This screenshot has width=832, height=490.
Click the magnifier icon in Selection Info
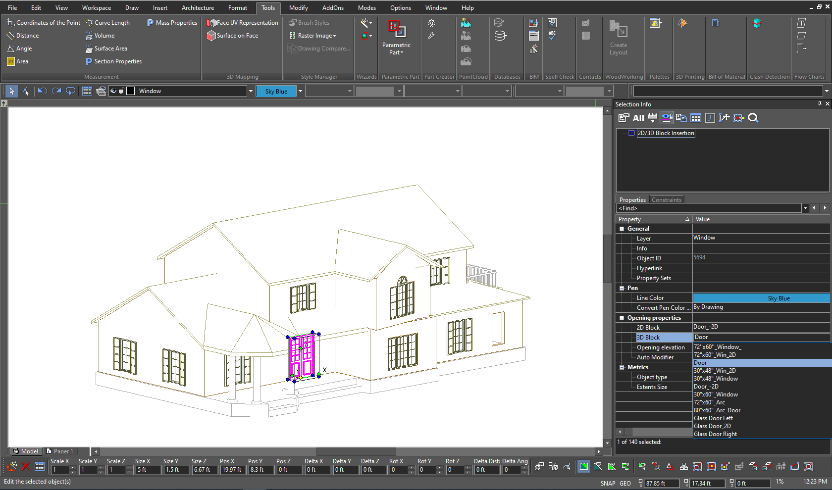pyautogui.click(x=753, y=118)
